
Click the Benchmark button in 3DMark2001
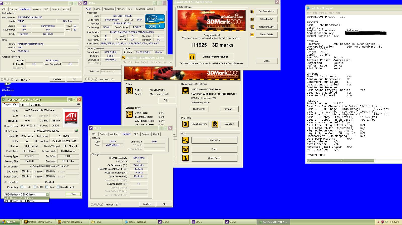214,140
